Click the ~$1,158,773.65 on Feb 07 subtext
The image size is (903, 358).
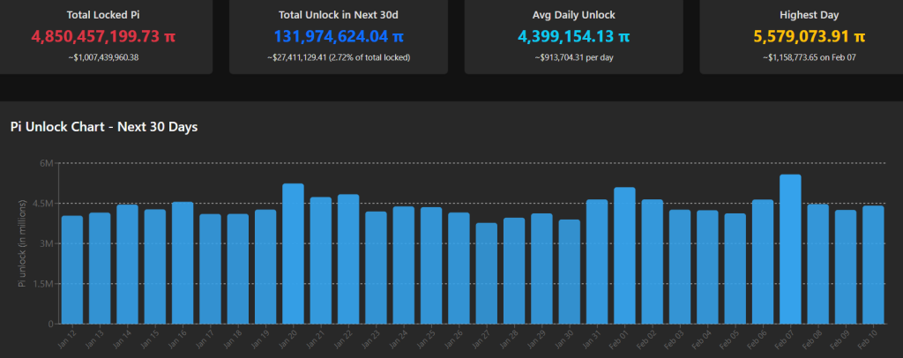coord(808,57)
